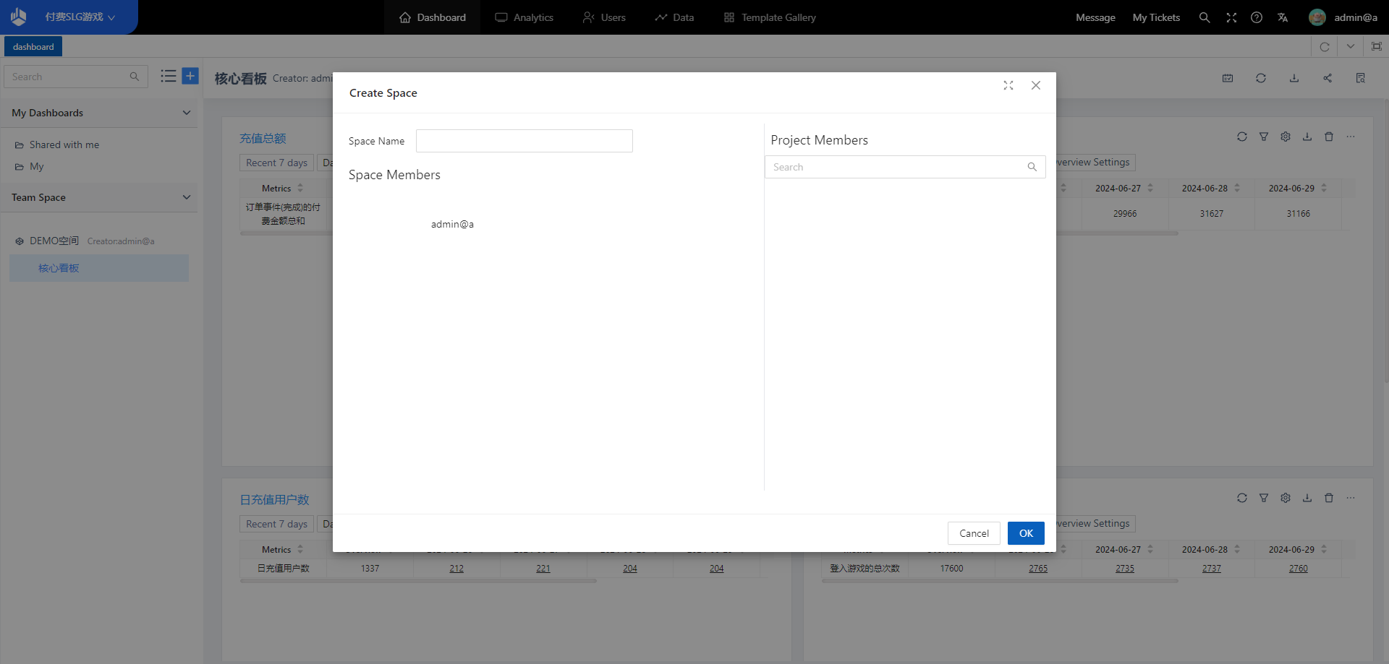Toggle the sidebar list view icon
The height and width of the screenshot is (664, 1389).
coord(169,76)
